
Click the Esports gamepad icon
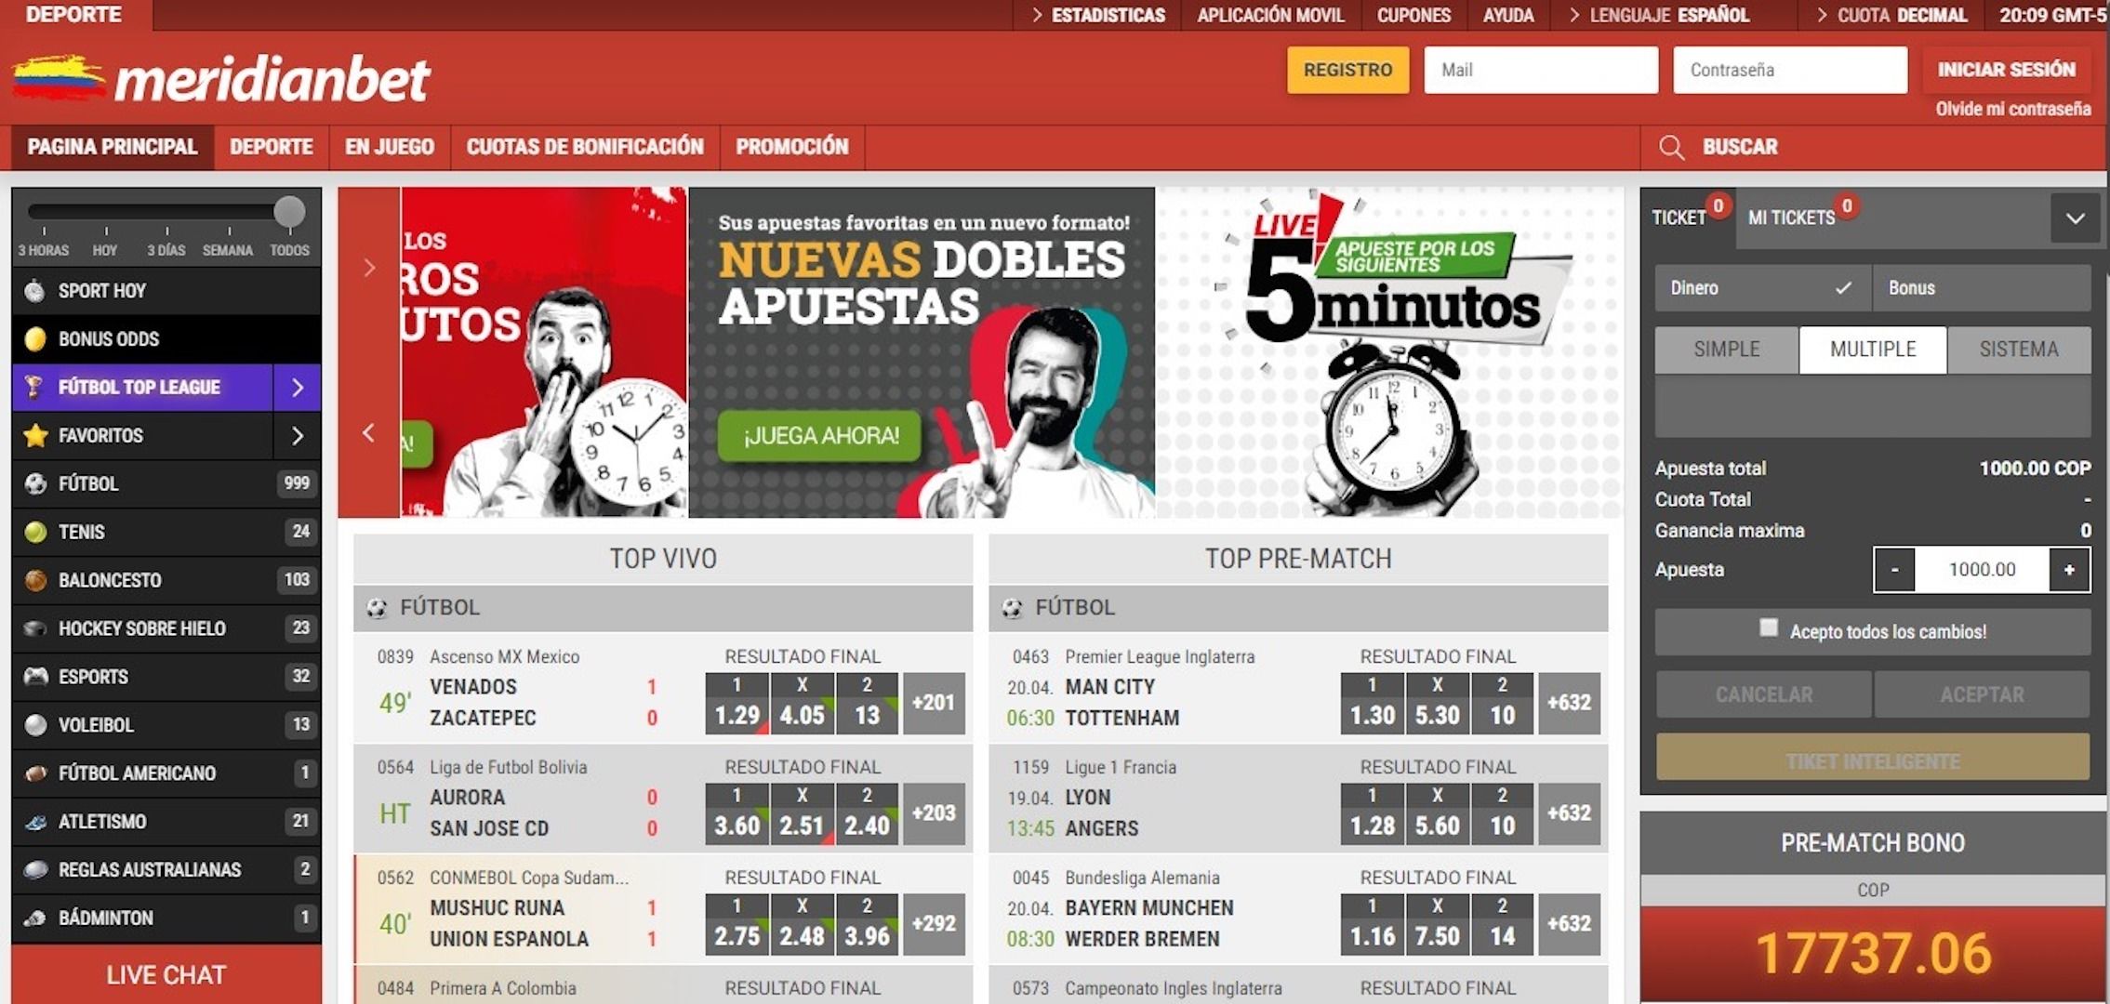click(x=35, y=677)
